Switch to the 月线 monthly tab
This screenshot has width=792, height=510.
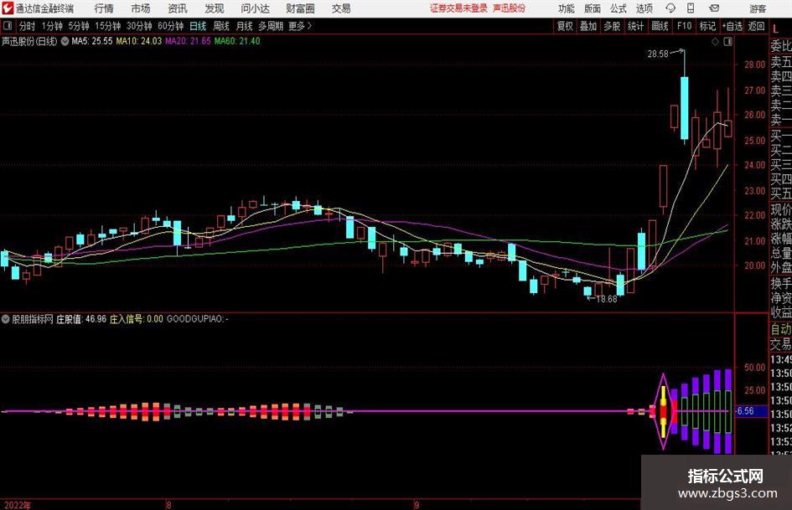245,26
